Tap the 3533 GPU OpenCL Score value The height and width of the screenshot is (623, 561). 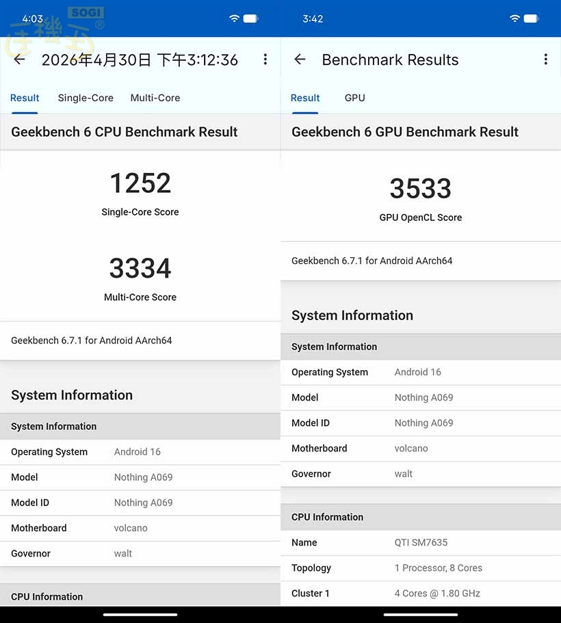421,188
